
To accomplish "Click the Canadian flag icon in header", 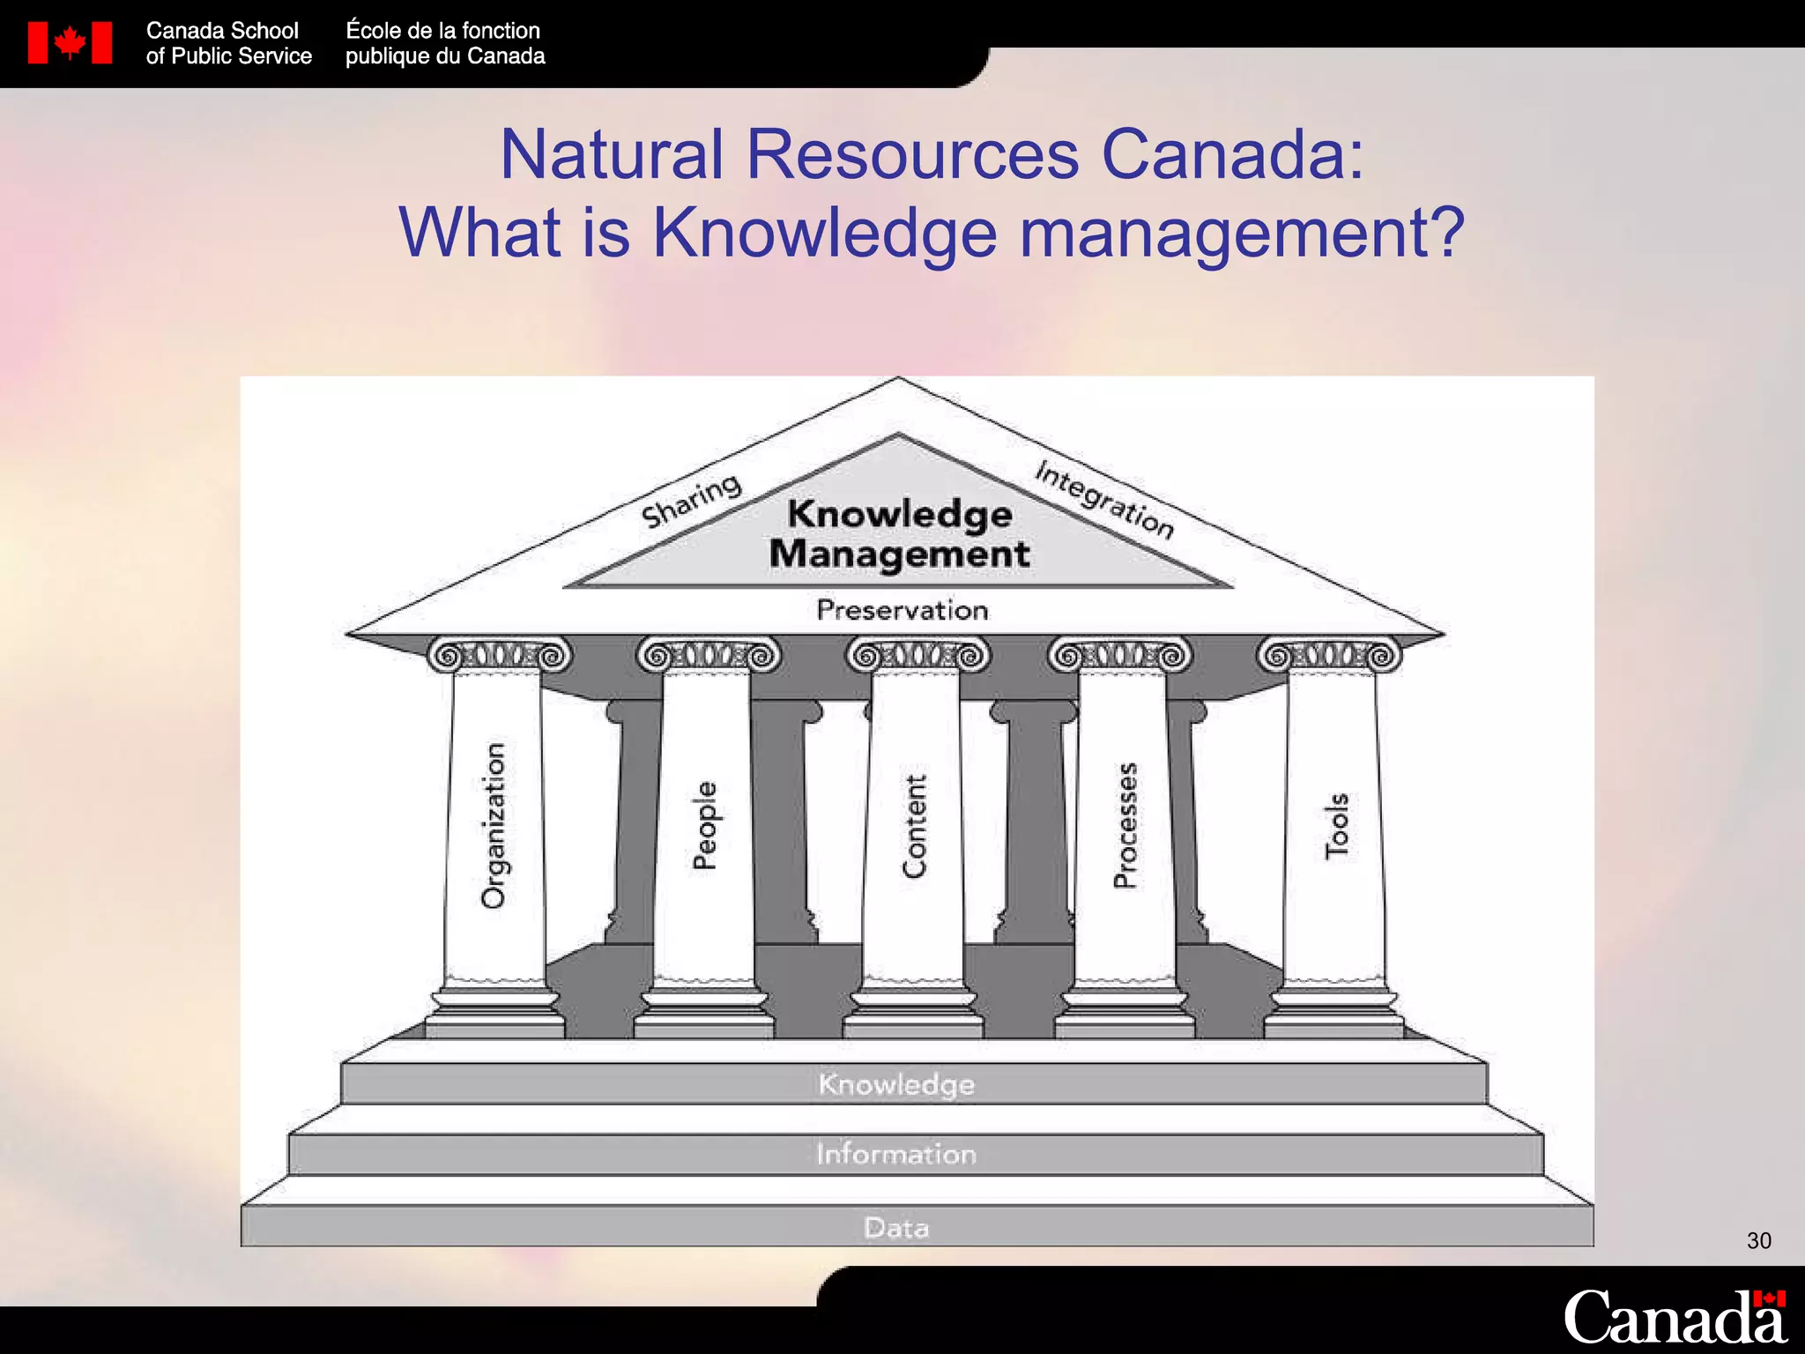I will point(70,43).
